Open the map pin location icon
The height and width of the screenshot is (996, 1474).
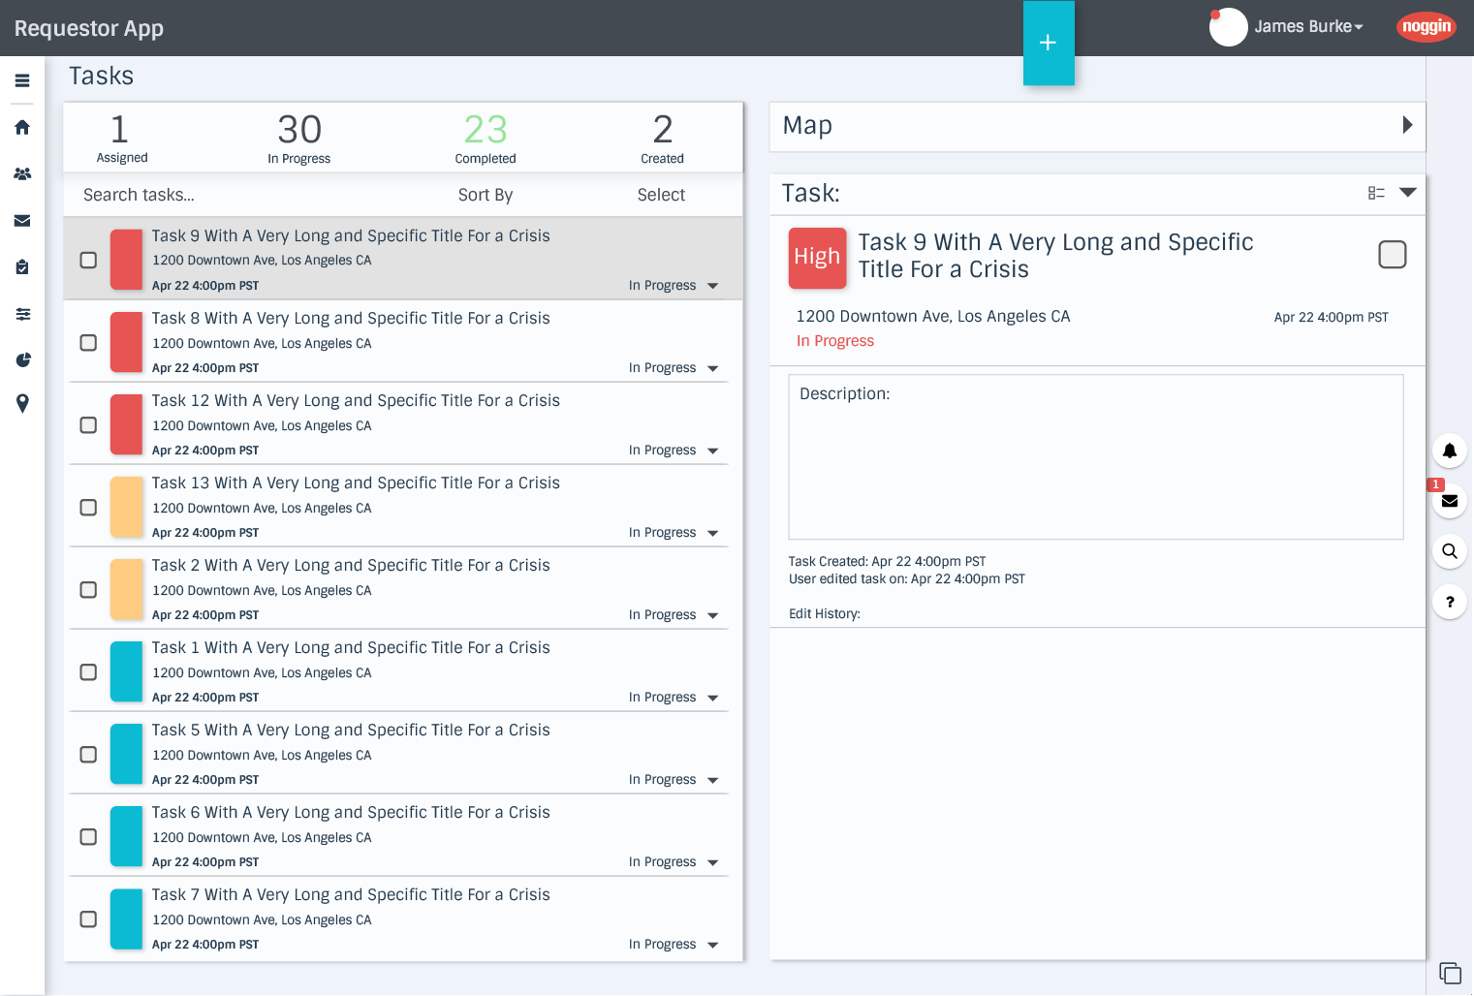(21, 404)
